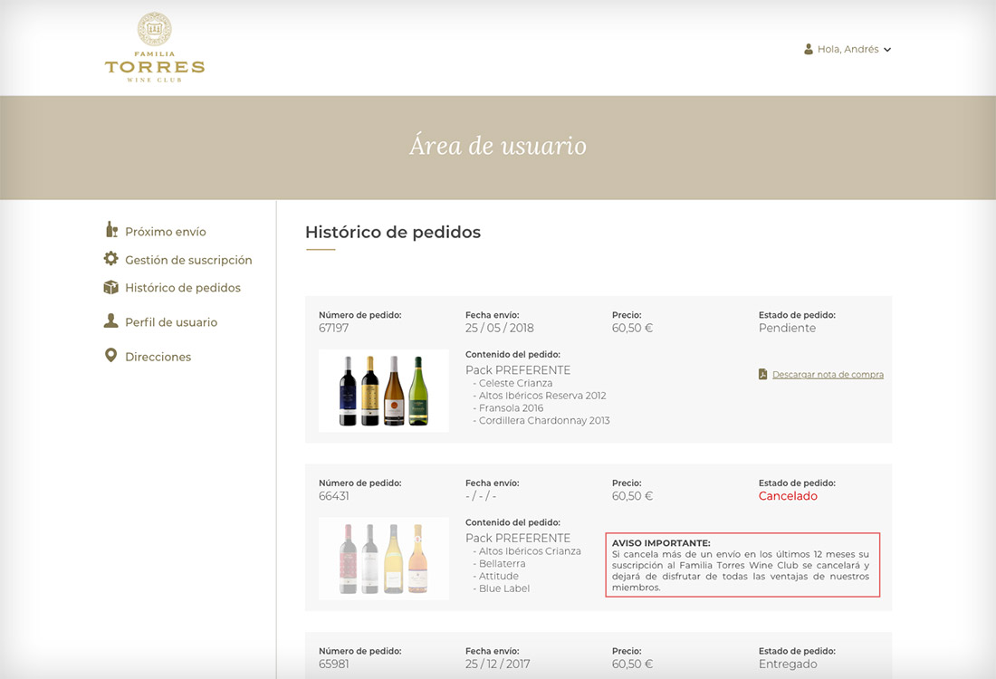Screen dimensions: 996x679
Task: Click the 'AVISO IMPORTANTE' warning box
Action: tap(742, 565)
